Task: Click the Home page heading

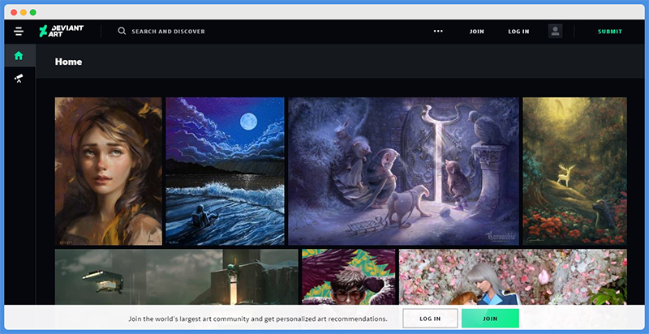Action: pyautogui.click(x=68, y=62)
